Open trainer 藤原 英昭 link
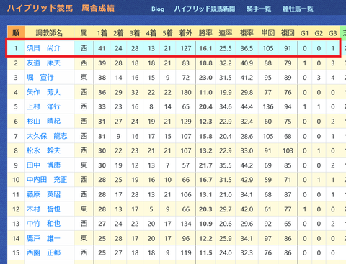The image size is (346, 264). pyautogui.click(x=43, y=194)
